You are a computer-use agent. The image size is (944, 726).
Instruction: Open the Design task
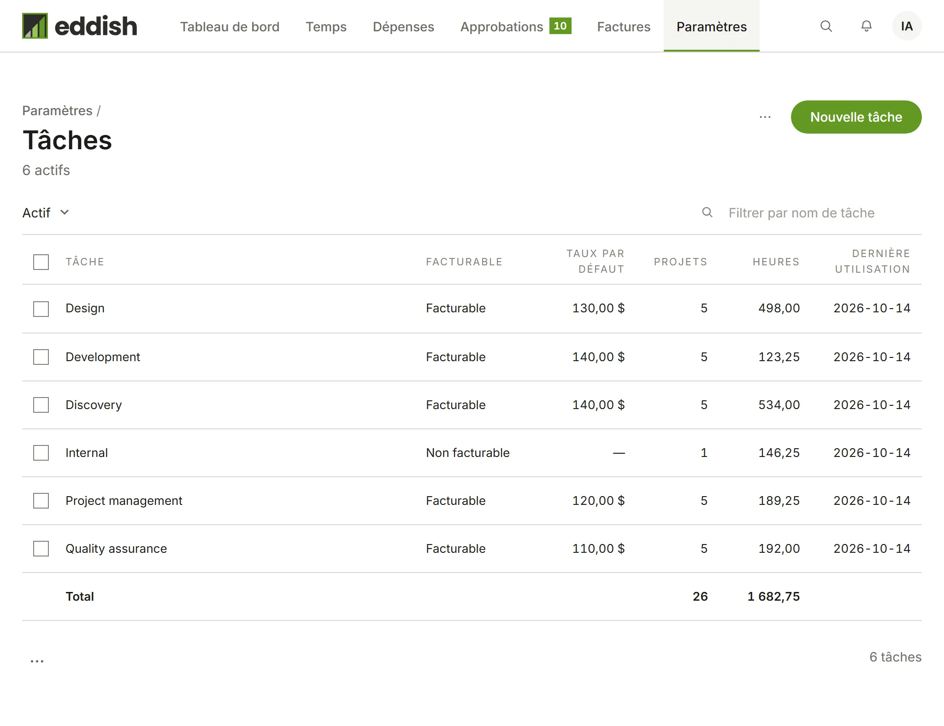tap(85, 308)
